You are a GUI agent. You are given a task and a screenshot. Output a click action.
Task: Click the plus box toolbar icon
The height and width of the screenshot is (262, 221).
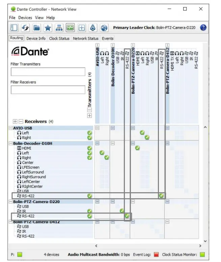click(x=82, y=28)
